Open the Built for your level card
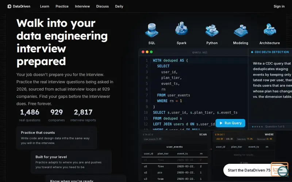This screenshot has width=292, height=182. (x=71, y=162)
